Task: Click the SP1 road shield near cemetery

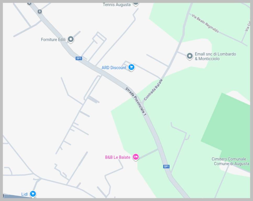Action: (166, 166)
